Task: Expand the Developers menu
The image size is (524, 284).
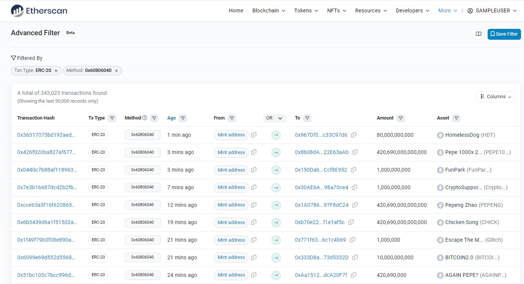Action: coord(413,10)
